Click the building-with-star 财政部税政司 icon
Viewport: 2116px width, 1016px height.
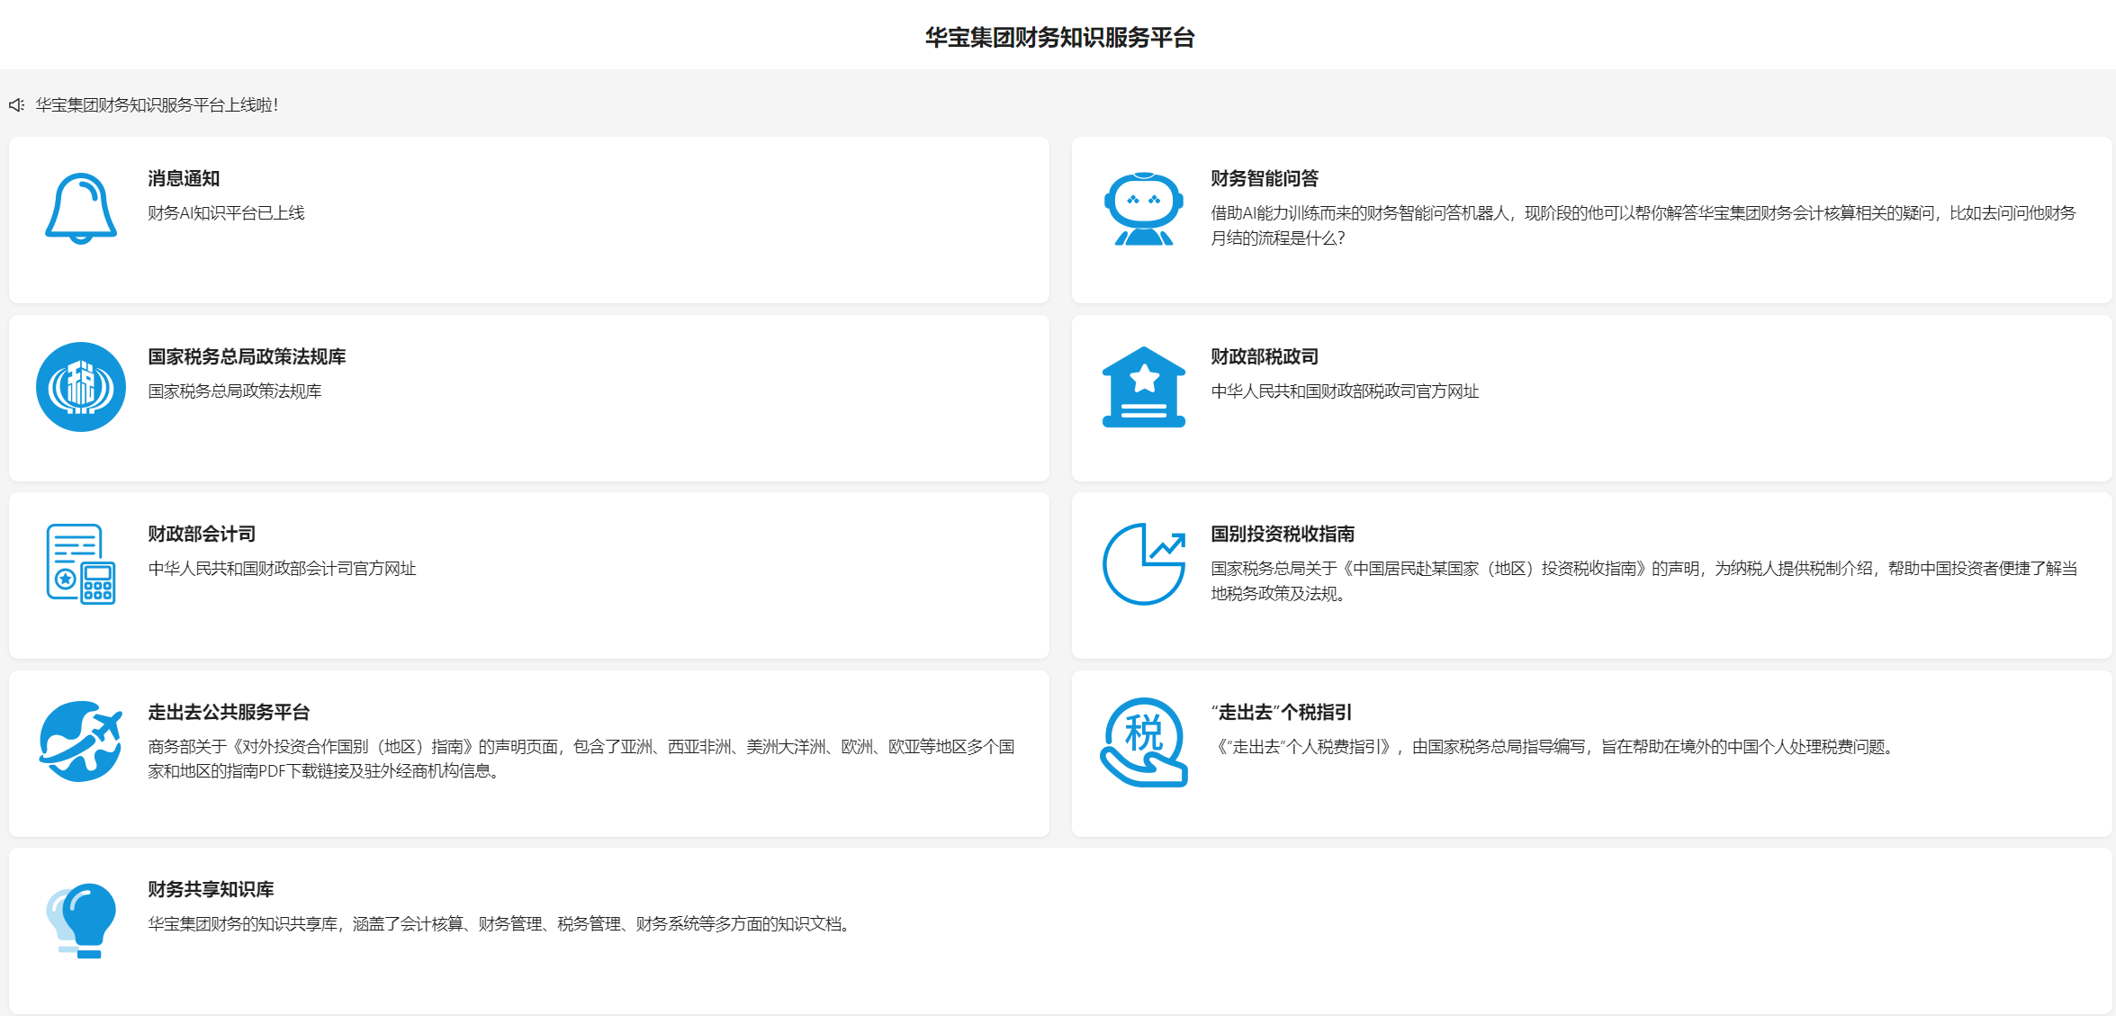(1143, 387)
